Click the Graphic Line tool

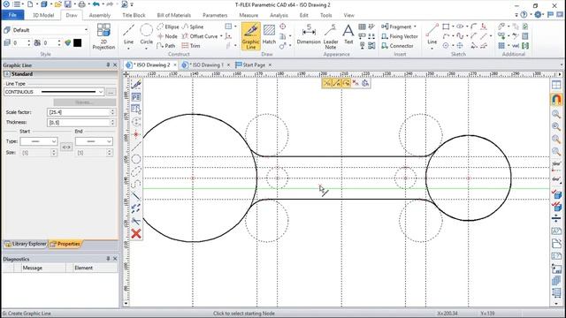(x=251, y=36)
